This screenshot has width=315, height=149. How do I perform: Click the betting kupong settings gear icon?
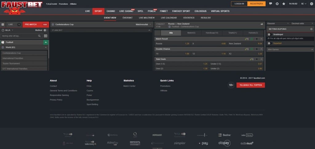click(311, 29)
